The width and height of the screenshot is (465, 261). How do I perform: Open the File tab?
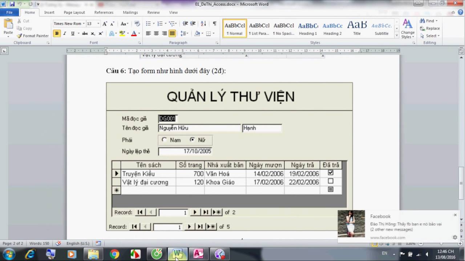(x=9, y=12)
